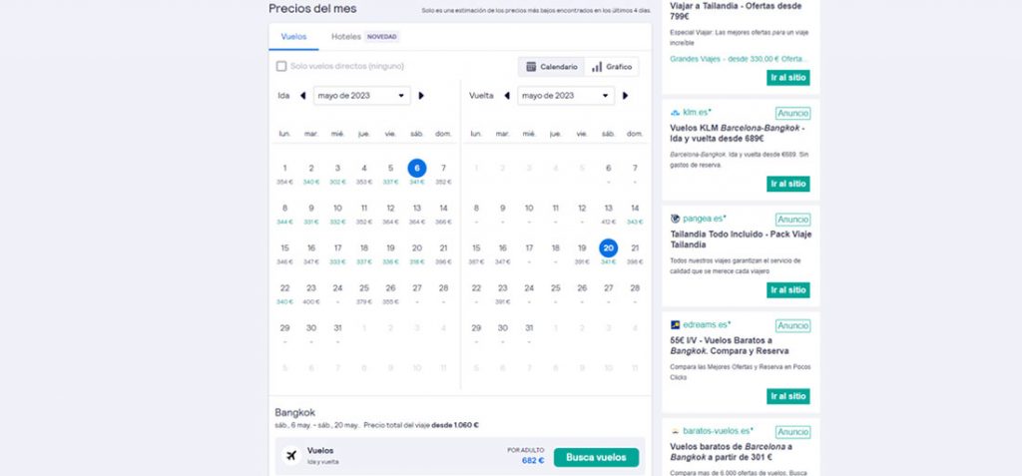Image resolution: width=1022 pixels, height=476 pixels.
Task: Go to previous month for Ida
Action: coord(302,95)
